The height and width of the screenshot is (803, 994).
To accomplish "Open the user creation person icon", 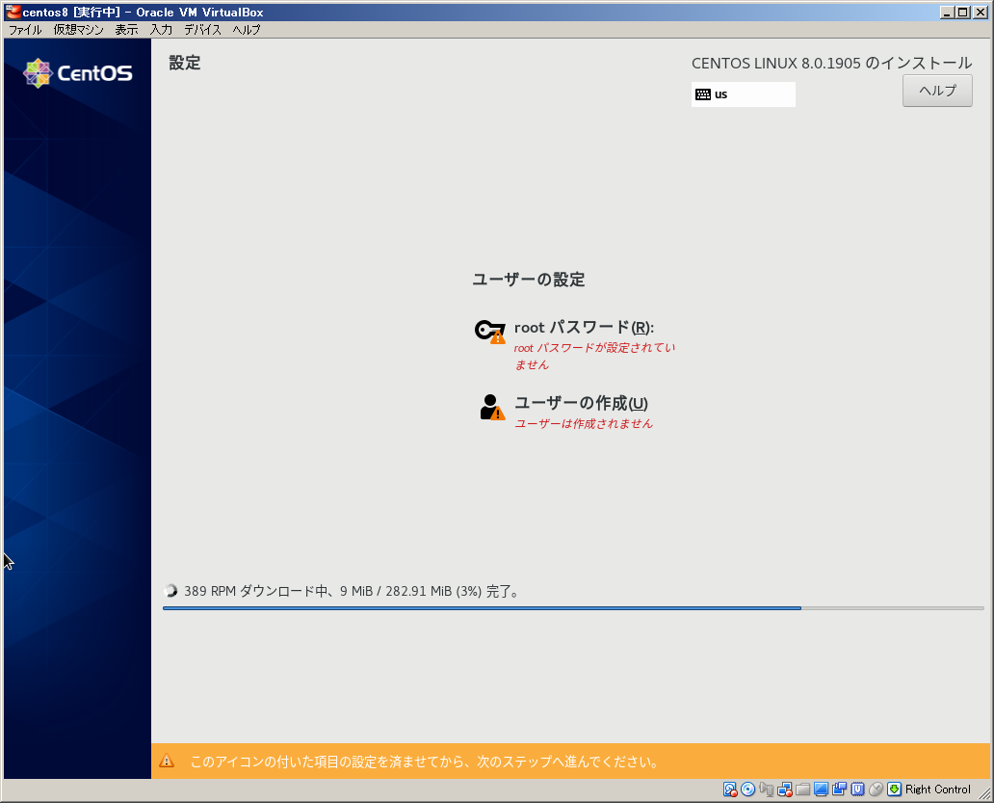I will point(492,407).
